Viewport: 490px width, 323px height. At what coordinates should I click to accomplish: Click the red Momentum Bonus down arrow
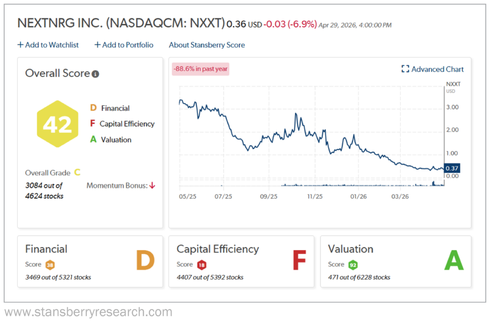(152, 185)
